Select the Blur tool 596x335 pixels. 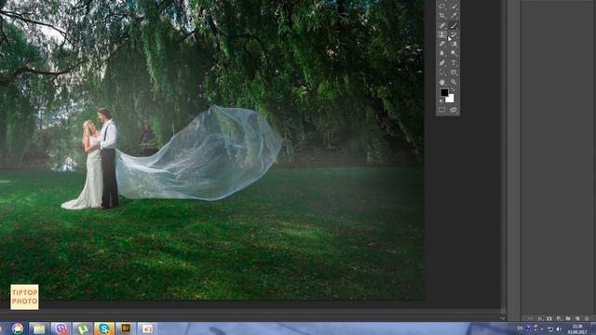442,54
